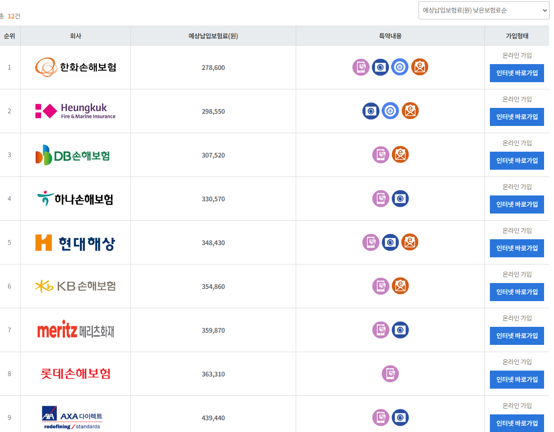Click the 348,430 premium value

[x=213, y=243]
